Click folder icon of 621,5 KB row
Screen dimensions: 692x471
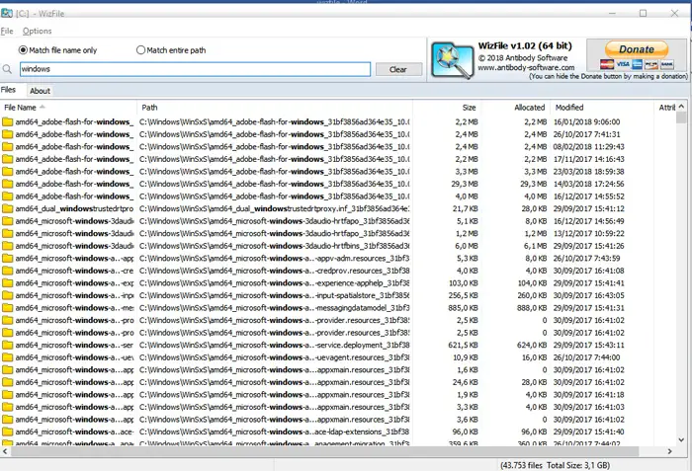click(8, 345)
